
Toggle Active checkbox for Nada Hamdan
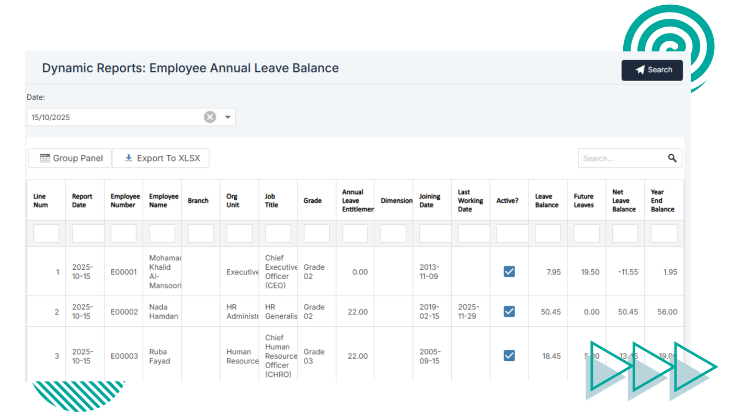click(x=509, y=312)
